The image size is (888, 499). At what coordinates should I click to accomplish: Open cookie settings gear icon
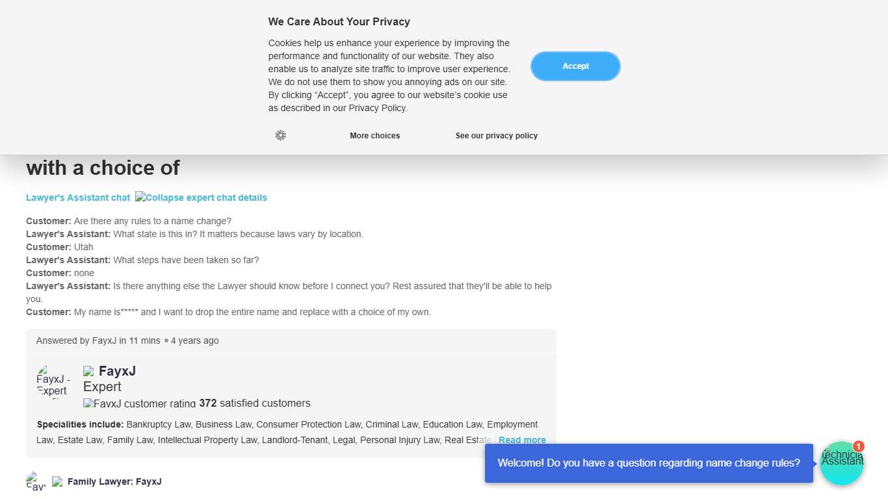click(280, 135)
